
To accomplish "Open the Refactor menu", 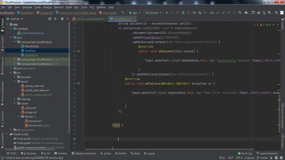I will (59, 8).
